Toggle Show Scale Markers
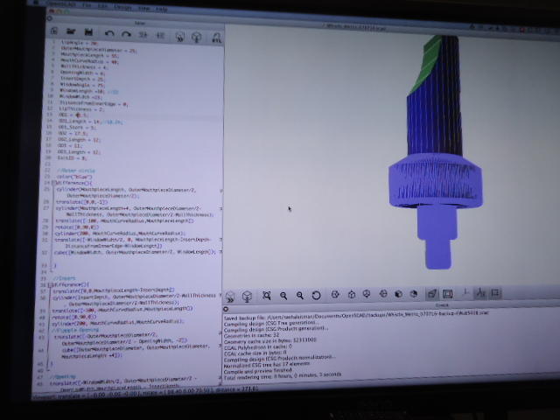The image size is (560, 420). (x=480, y=293)
